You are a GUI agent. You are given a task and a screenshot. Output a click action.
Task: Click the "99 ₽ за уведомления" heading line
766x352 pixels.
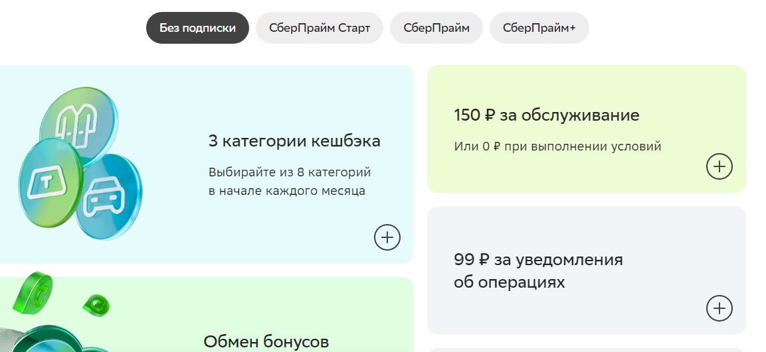click(538, 259)
